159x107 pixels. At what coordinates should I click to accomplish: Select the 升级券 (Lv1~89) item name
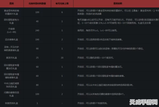point(11,30)
